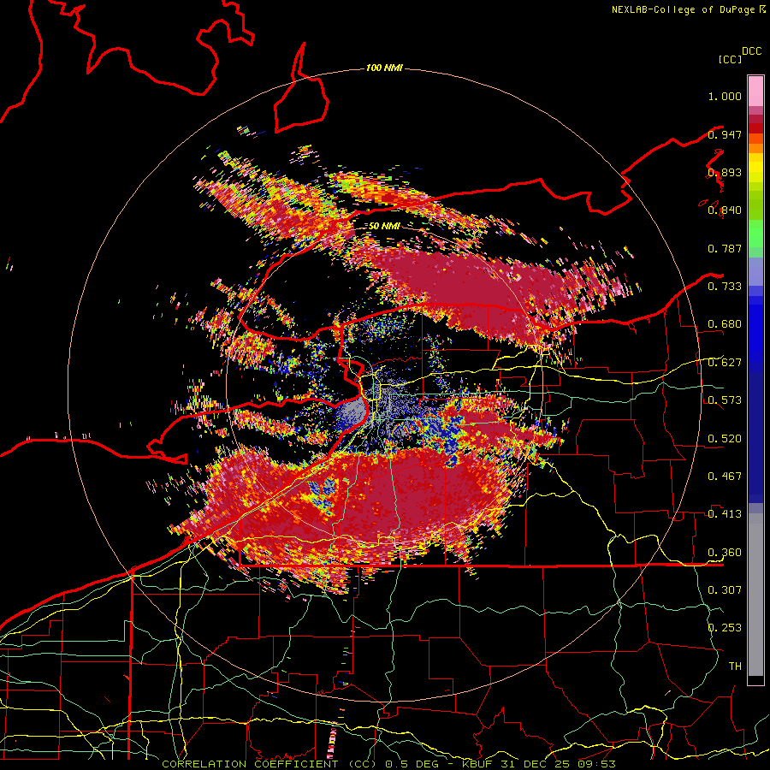
Task: Click the 0.627 scale value
Action: point(725,363)
